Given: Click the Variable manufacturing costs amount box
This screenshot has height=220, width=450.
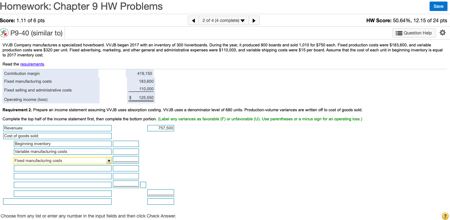Looking at the screenshot, I should (126, 151).
